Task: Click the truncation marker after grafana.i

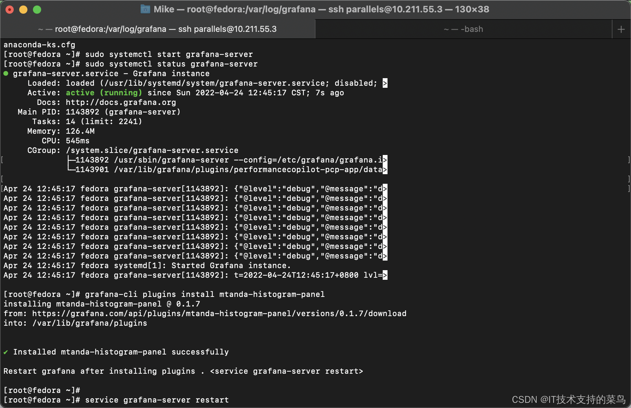Action: pyautogui.click(x=385, y=160)
